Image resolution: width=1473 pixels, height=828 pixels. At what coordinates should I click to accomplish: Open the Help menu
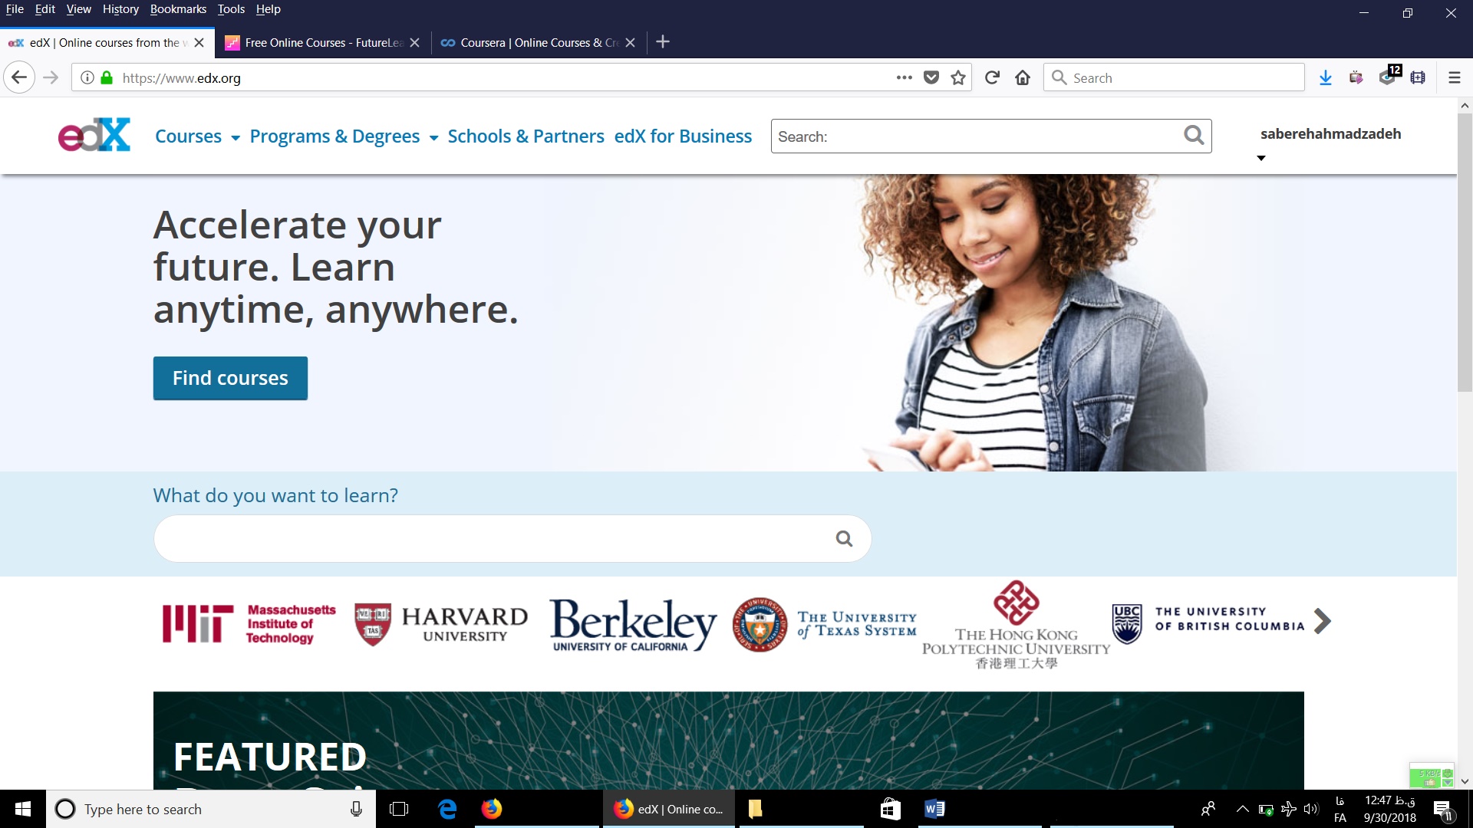click(269, 9)
